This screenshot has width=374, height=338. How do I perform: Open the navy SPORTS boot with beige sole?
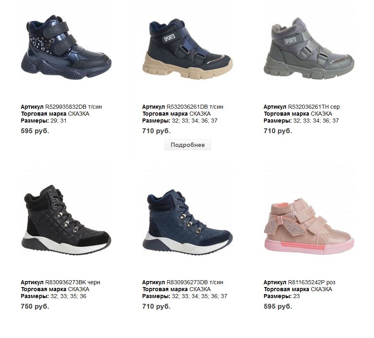[x=187, y=49]
